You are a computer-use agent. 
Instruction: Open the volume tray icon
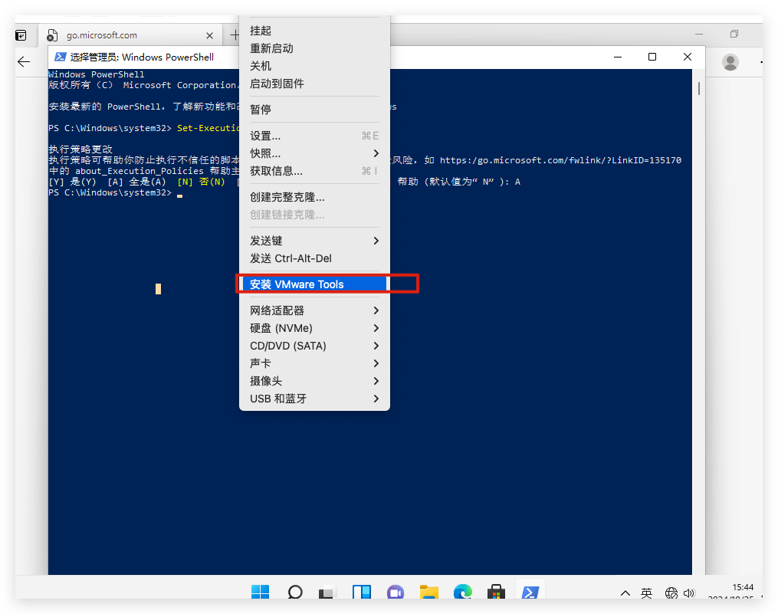688,593
